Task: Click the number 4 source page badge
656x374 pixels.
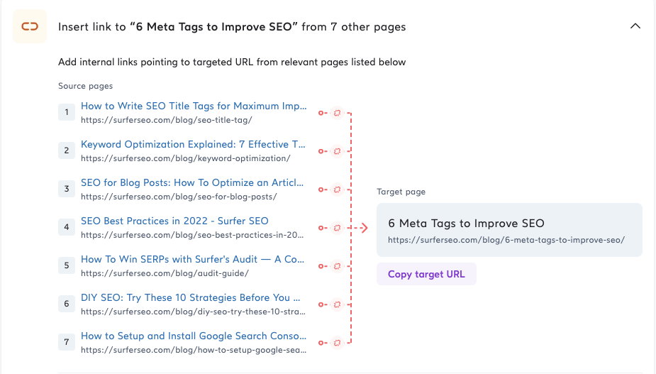Action: [x=67, y=227]
